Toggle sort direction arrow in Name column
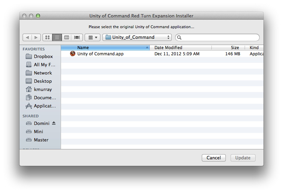The image size is (283, 193). click(x=147, y=48)
